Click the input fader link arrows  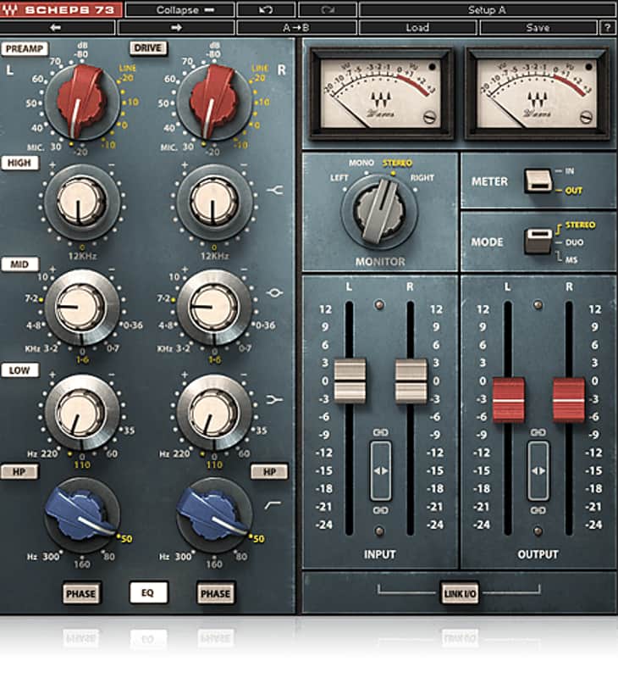point(380,470)
